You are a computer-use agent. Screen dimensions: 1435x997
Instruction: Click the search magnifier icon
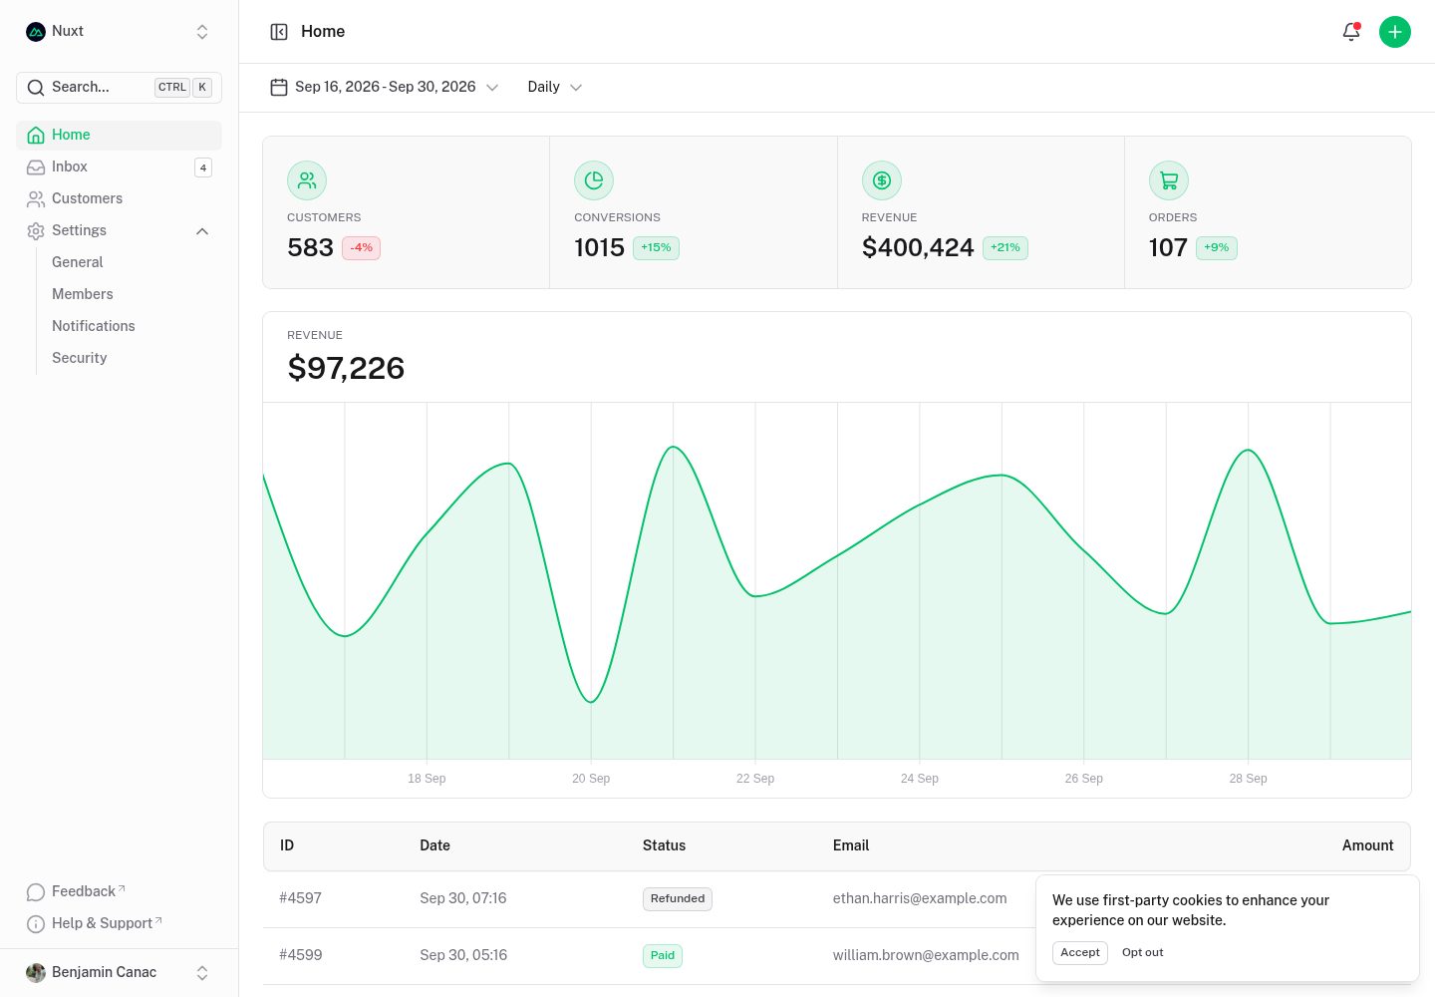click(36, 88)
